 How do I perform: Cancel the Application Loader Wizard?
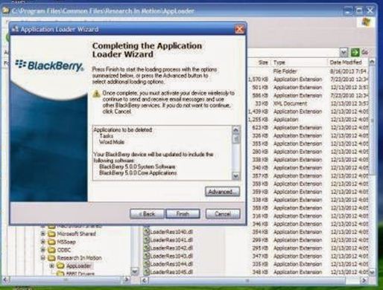click(223, 213)
